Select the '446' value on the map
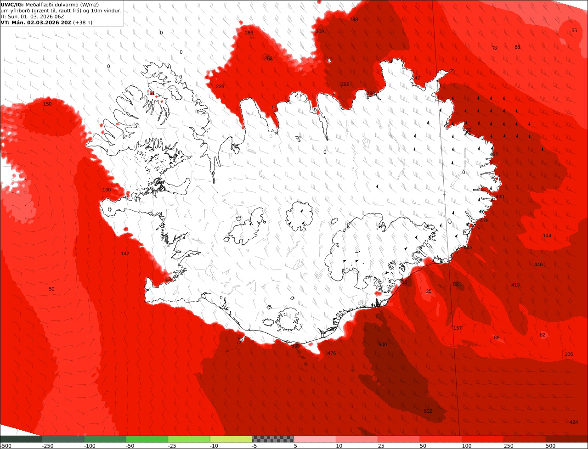 (538, 265)
